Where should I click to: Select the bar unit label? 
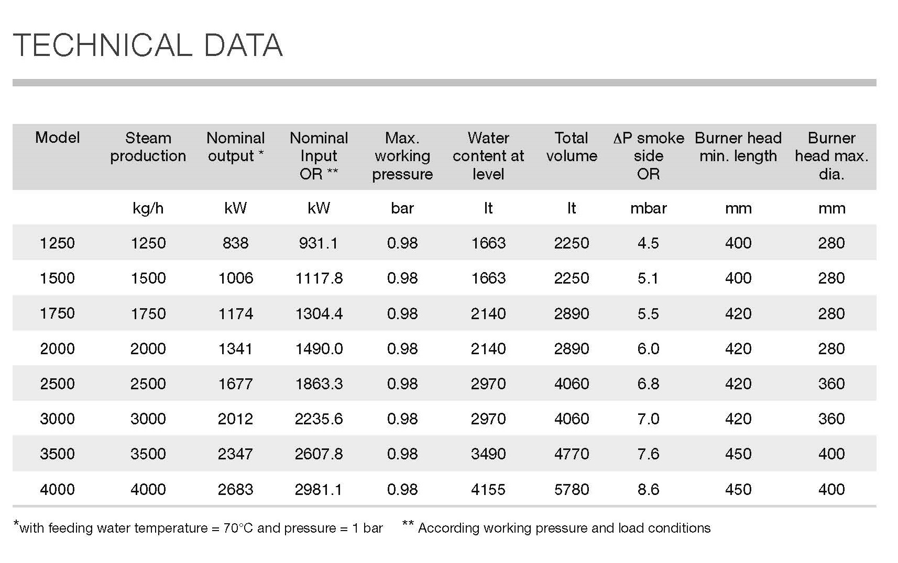tap(402, 208)
